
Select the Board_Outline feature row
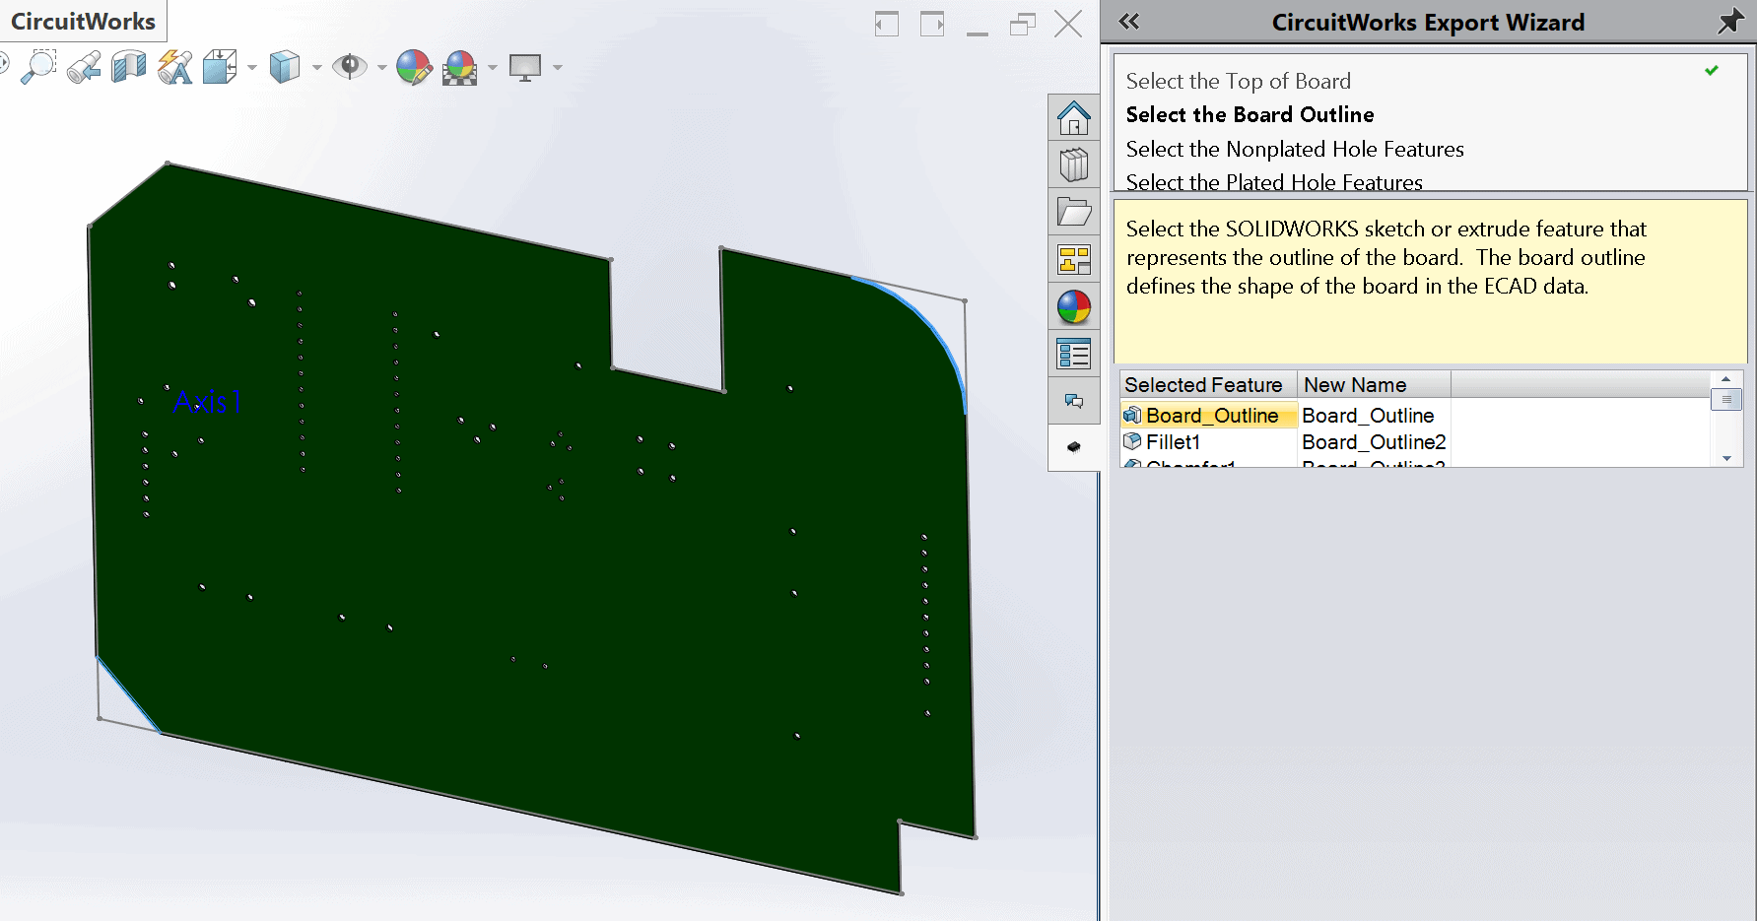(1208, 416)
